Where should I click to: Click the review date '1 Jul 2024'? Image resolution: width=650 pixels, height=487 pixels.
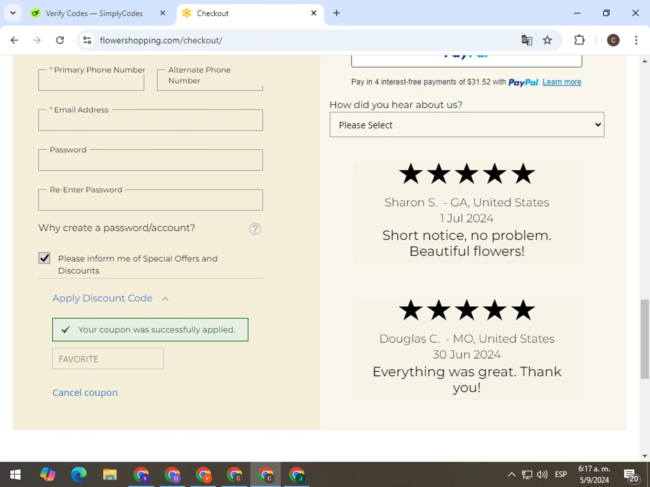coord(467,218)
